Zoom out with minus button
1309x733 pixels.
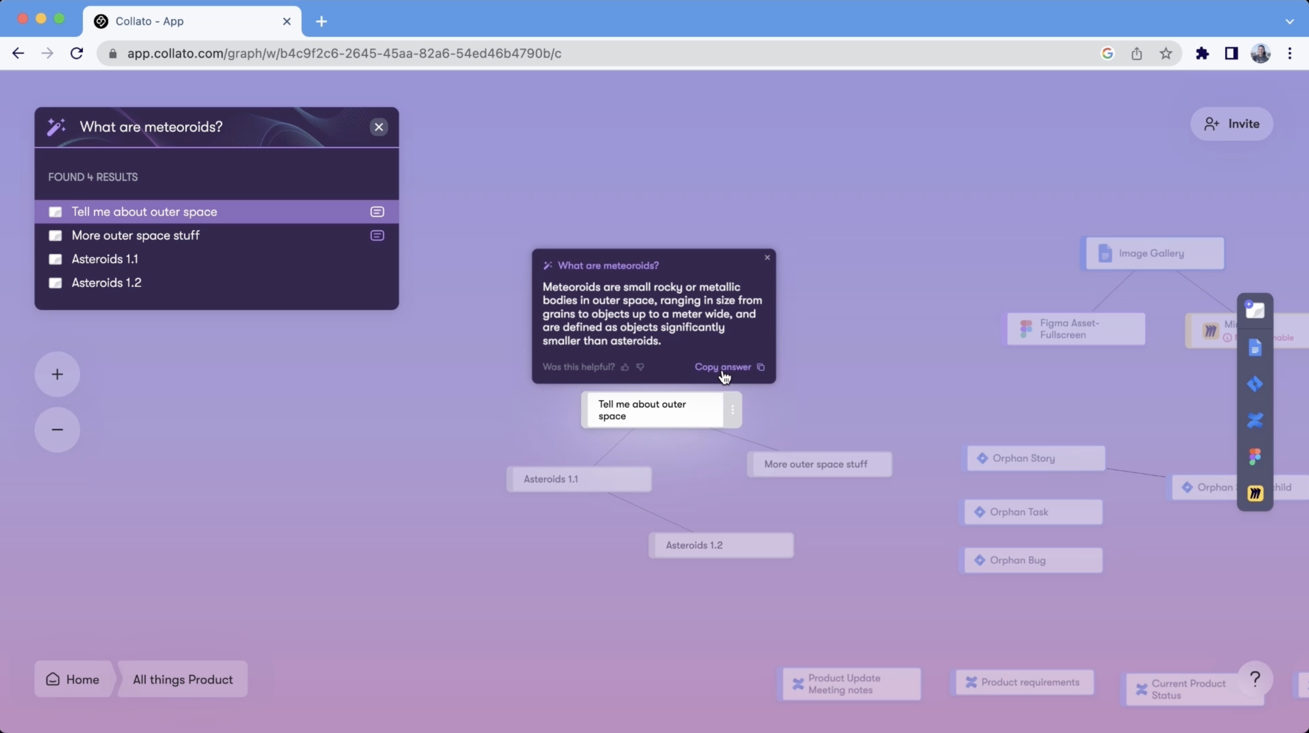click(57, 430)
